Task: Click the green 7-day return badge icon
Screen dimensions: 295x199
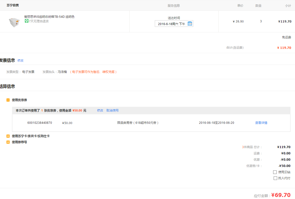Action: click(x=27, y=21)
